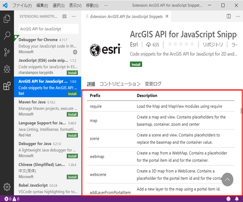
Task: Click the feedback smiley in status bar
Action: pos(228,199)
